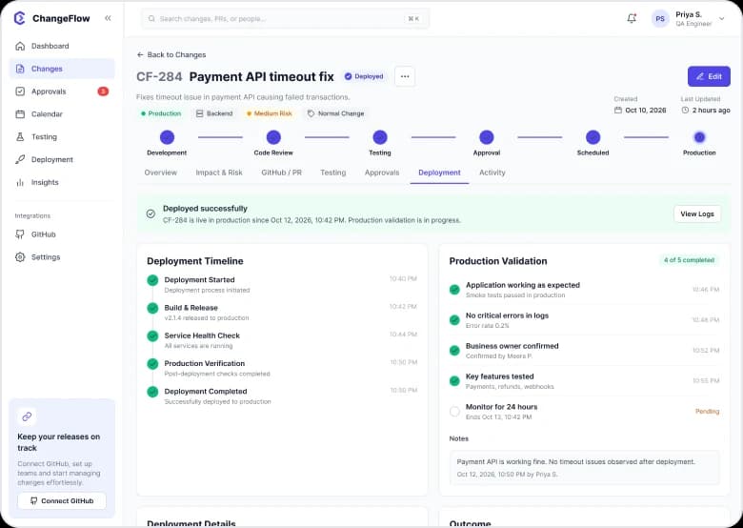Screen dimensions: 743x528
Task: Click the red Approvals count badge
Action: click(x=103, y=91)
